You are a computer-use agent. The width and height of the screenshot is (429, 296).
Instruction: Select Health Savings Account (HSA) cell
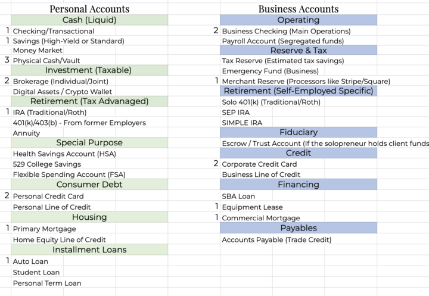(64, 154)
